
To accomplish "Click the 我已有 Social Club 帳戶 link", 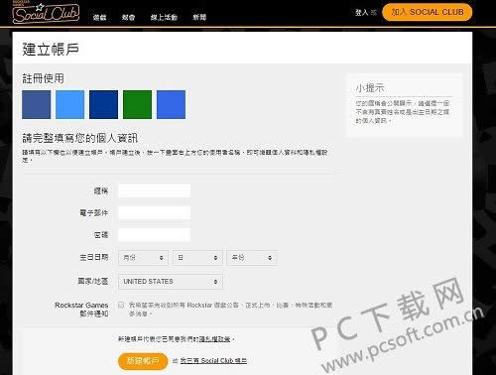I will (213, 360).
